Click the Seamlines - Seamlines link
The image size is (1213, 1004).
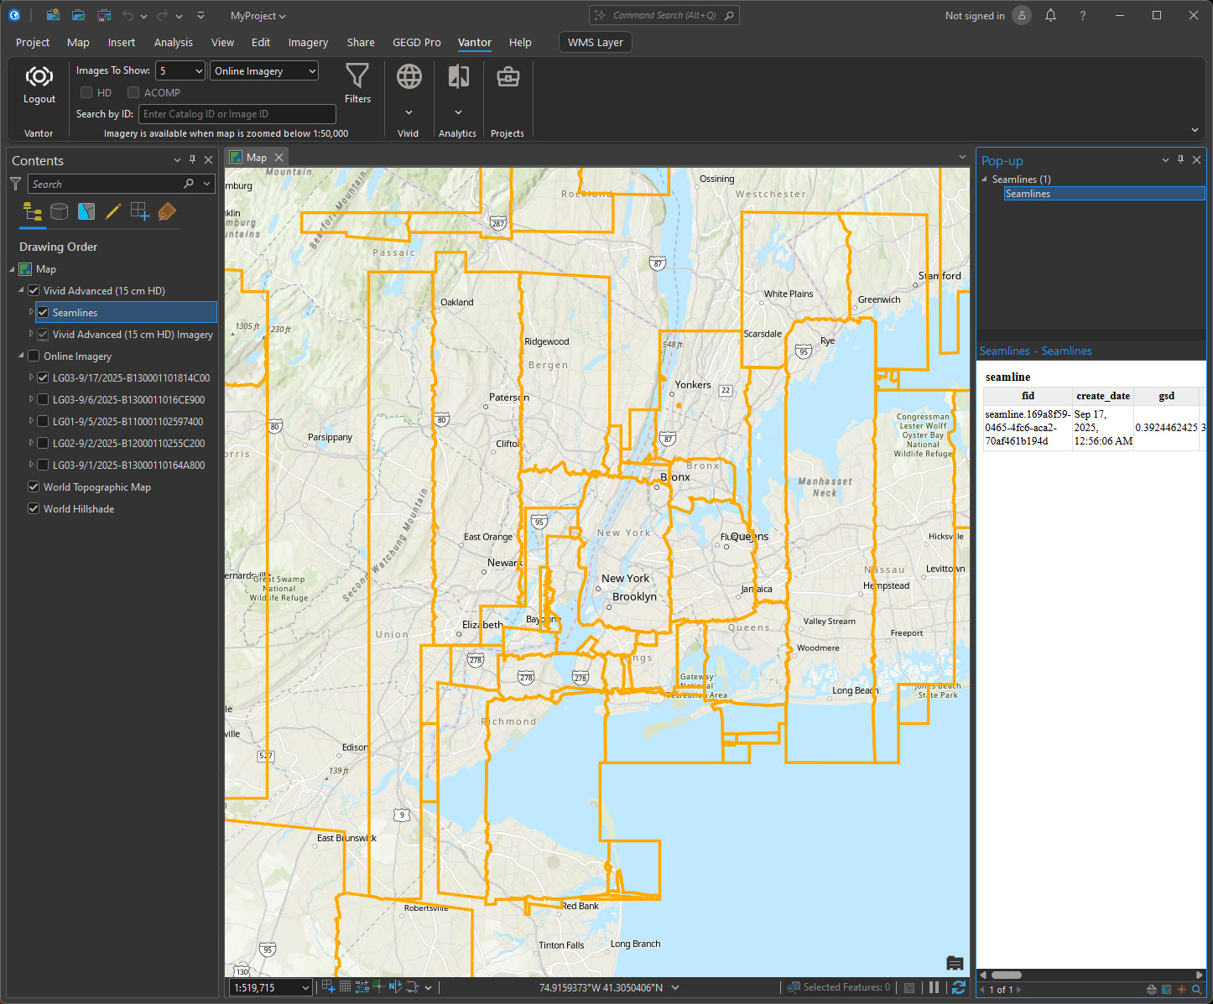[x=1035, y=351]
